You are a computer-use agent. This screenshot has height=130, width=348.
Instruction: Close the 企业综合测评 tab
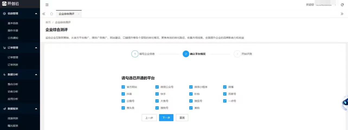point(79,14)
